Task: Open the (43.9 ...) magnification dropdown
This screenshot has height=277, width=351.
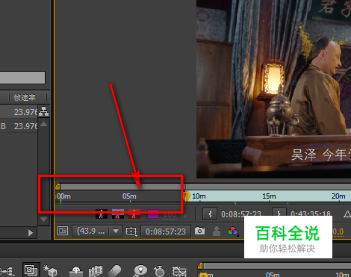Action: [x=97, y=231]
